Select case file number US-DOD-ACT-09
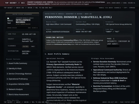139x104 pixels. pyautogui.click(x=29, y=34)
